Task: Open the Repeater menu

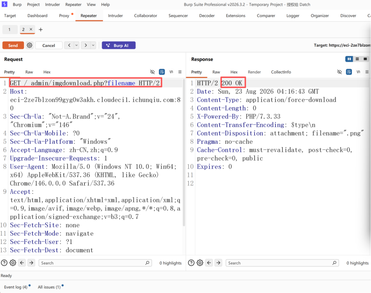Action: 73,4
